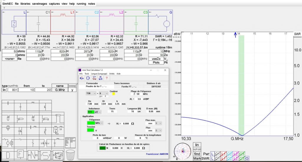Toggle Pwr plot for C1
Image resolution: width=302 pixels, height=162 pixels.
pos(218,154)
